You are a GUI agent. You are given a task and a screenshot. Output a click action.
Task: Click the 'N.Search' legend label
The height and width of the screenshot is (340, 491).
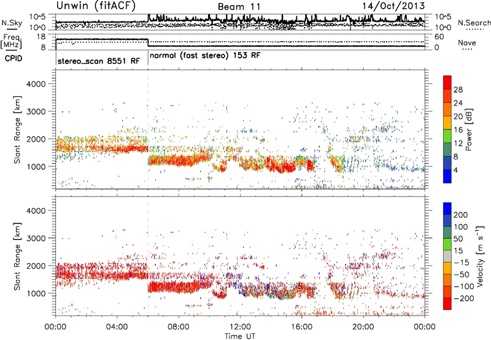click(x=474, y=23)
